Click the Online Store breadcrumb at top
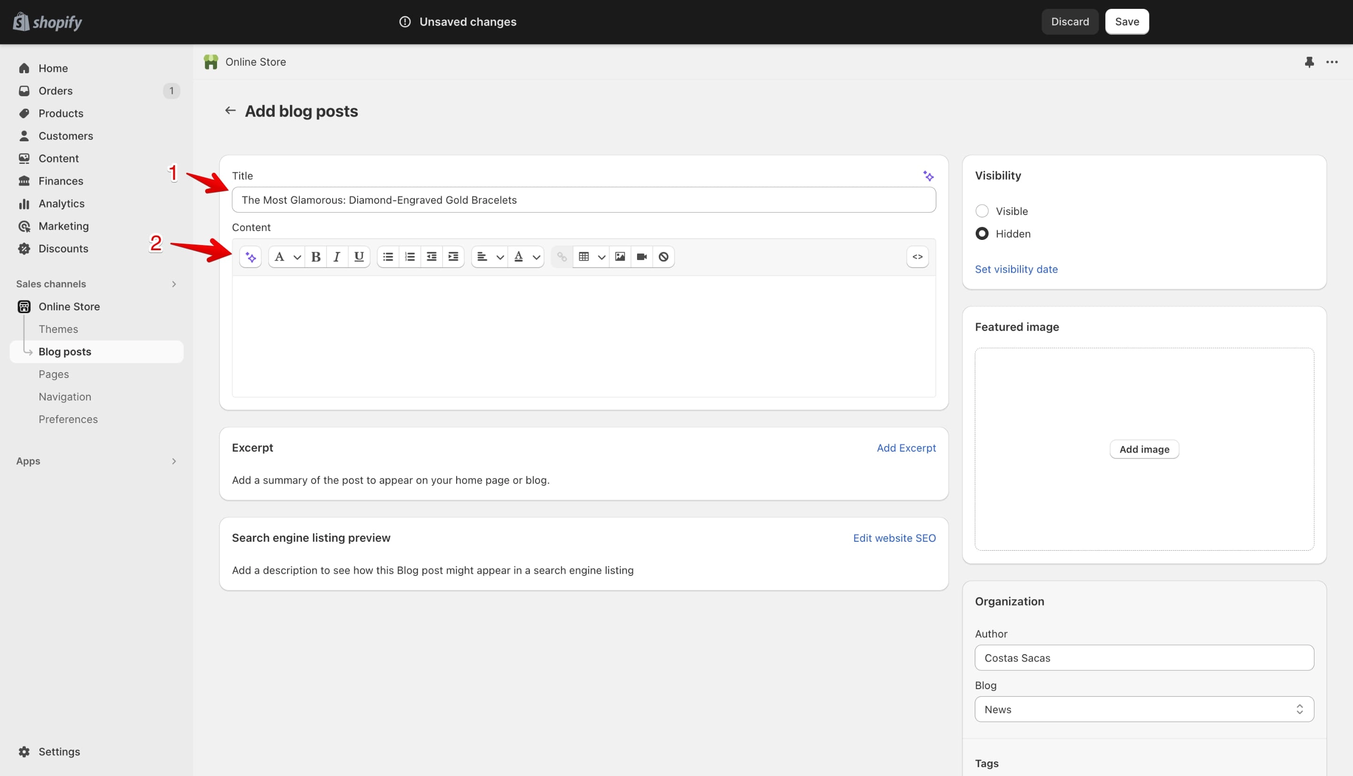Image resolution: width=1353 pixels, height=776 pixels. pos(256,62)
